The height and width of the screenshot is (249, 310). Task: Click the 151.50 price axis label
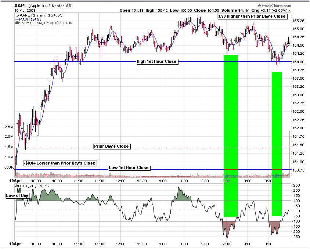click(x=299, y=145)
